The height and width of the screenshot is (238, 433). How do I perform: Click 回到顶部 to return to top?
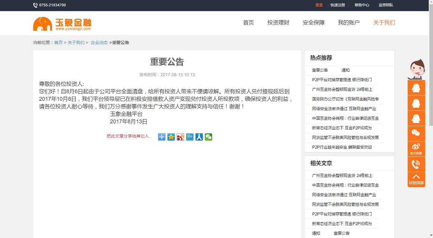416,179
